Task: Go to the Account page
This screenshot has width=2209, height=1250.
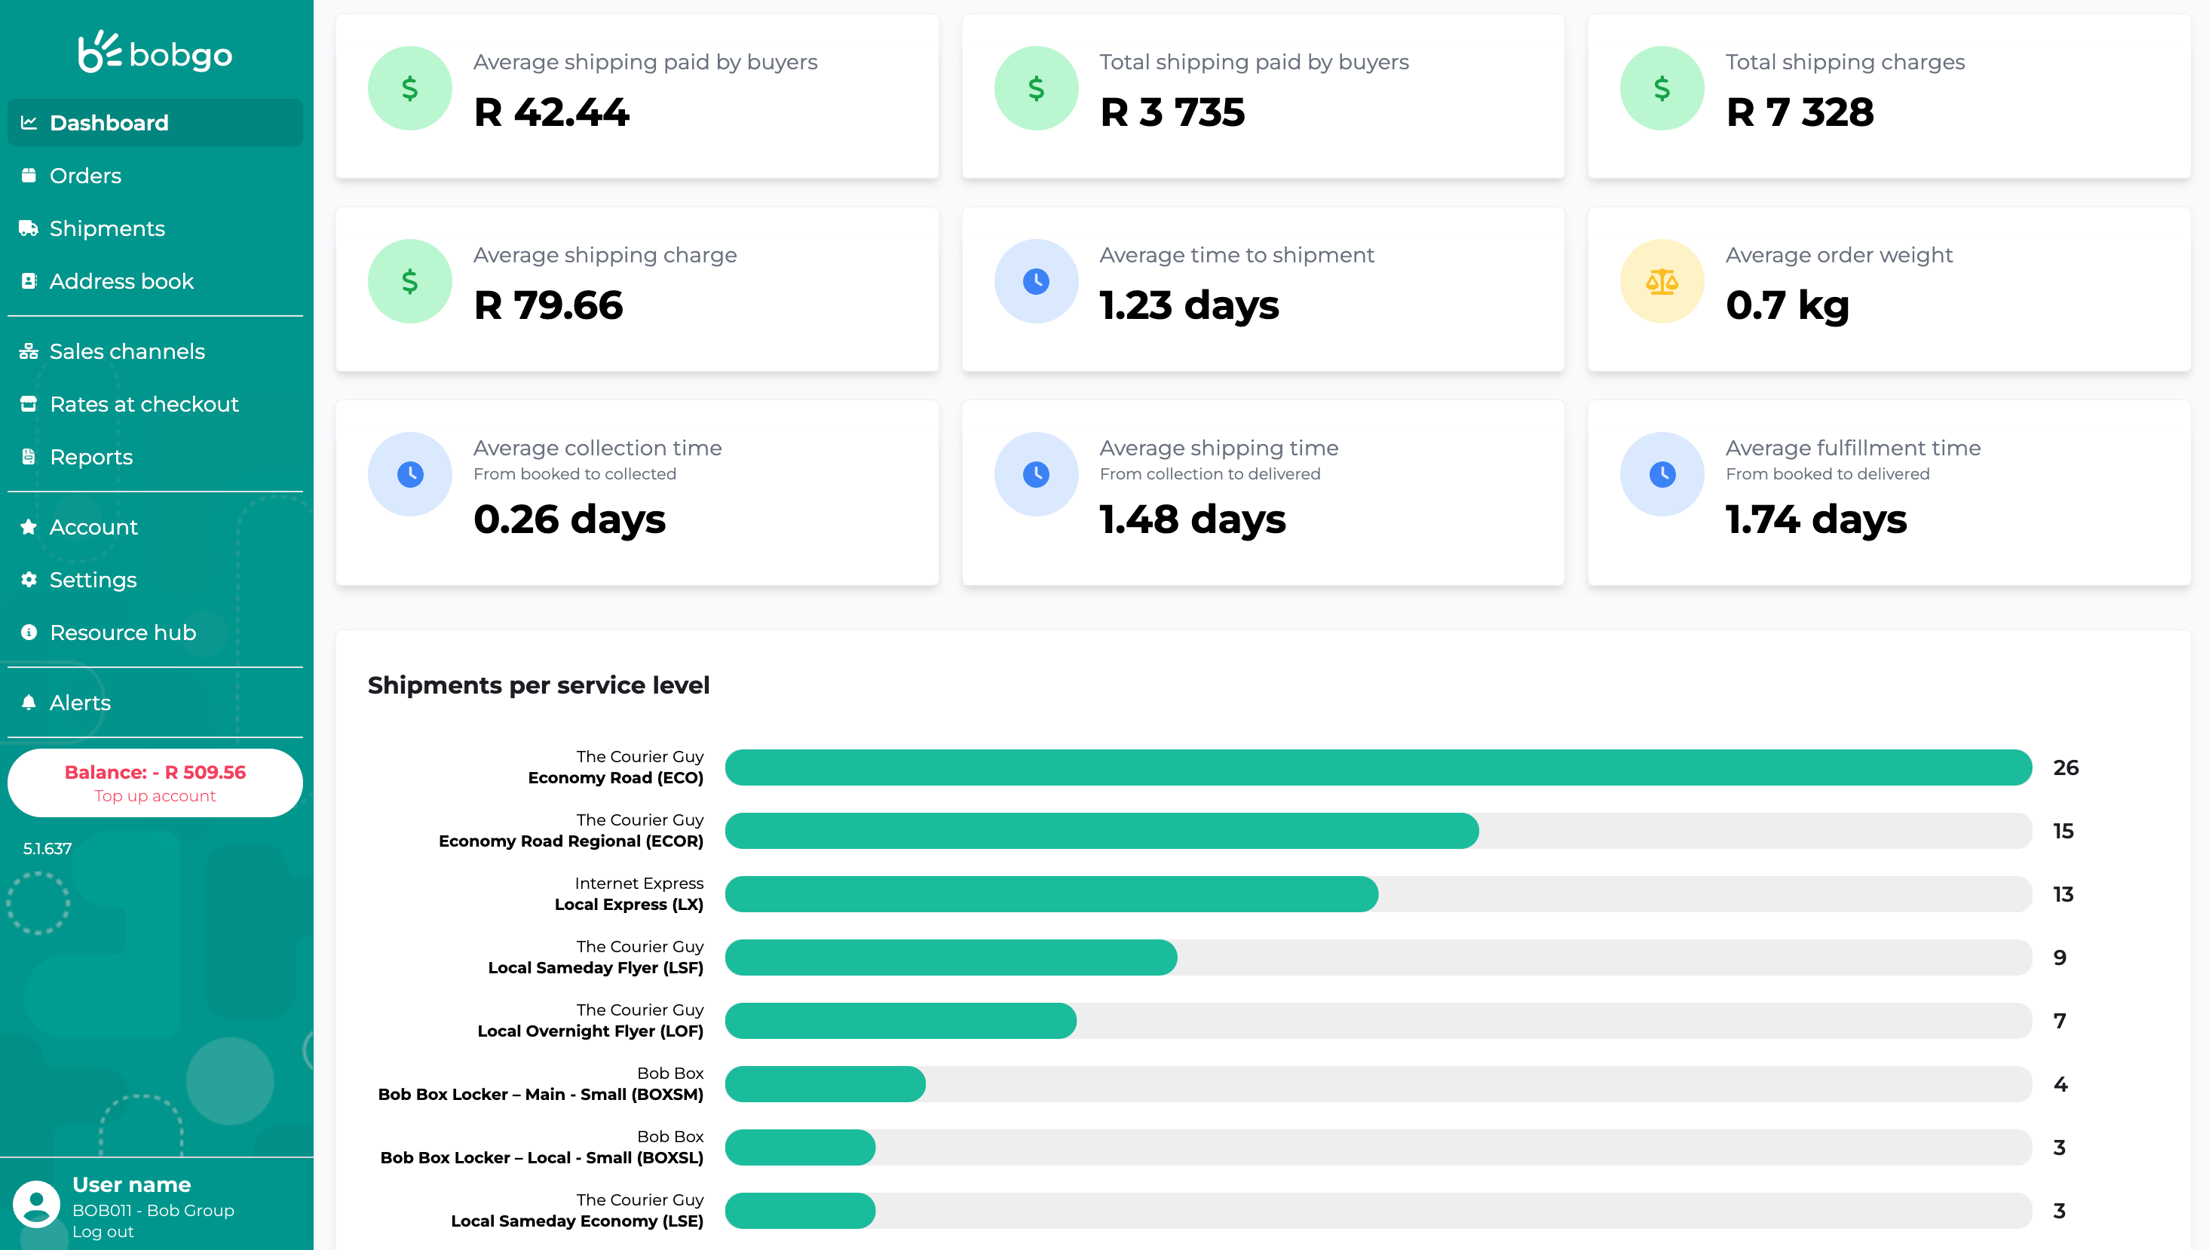Action: click(x=155, y=527)
